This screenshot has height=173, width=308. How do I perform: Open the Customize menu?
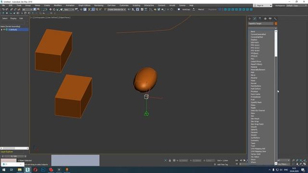point(124,5)
